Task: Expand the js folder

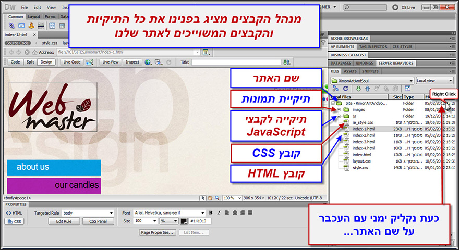Action: 339,116
